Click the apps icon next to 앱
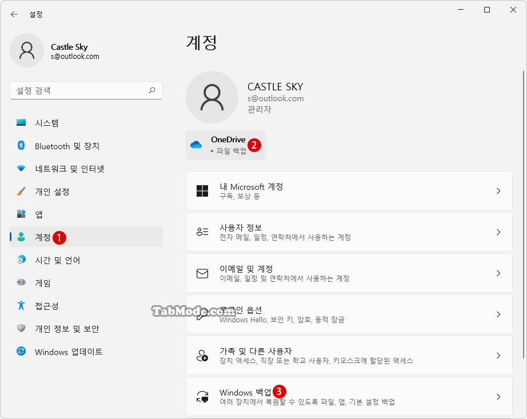 tap(21, 214)
